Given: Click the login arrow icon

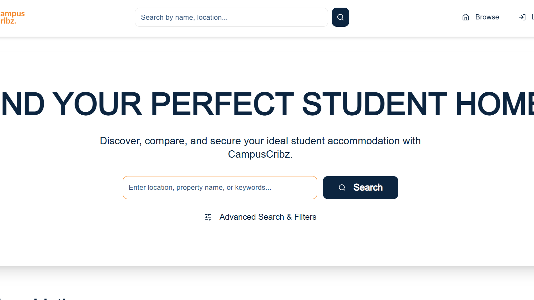Looking at the screenshot, I should click(522, 17).
